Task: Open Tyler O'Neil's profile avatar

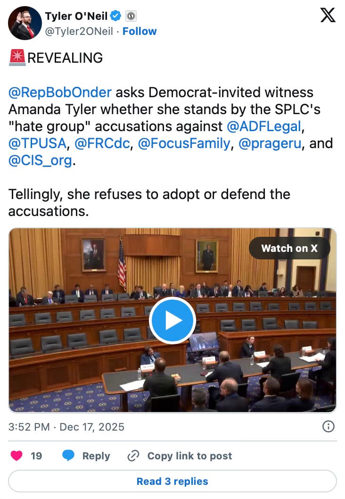Action: (25, 23)
